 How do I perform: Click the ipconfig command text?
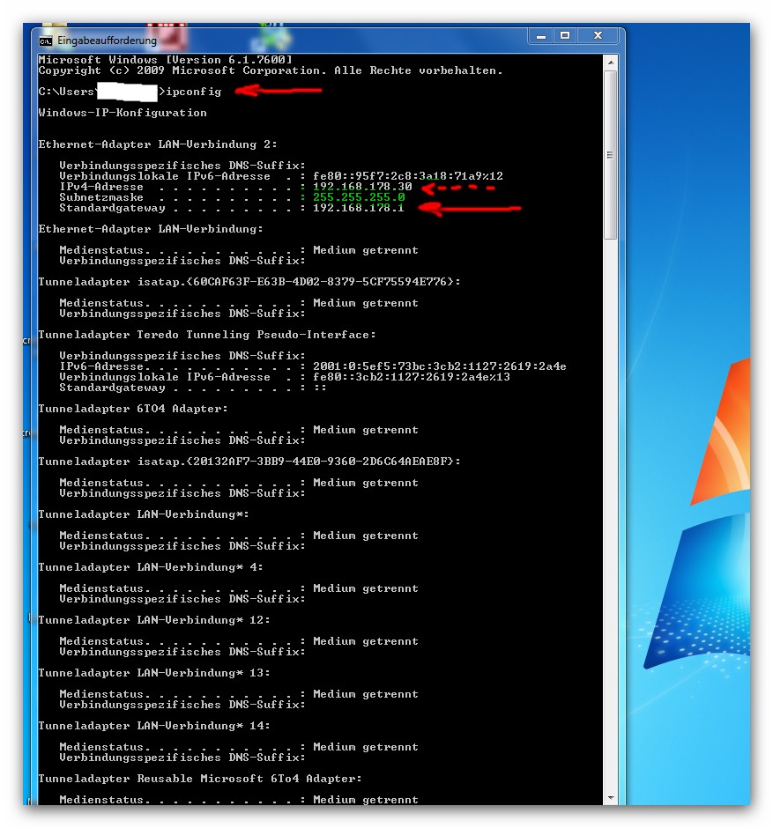point(193,92)
